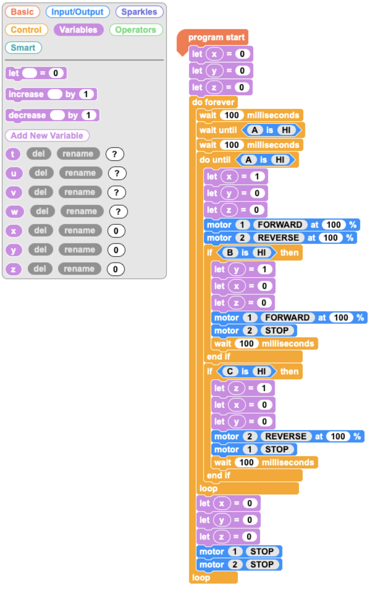Click the palette let block's empty variable slot
375x596 pixels.
(30, 73)
